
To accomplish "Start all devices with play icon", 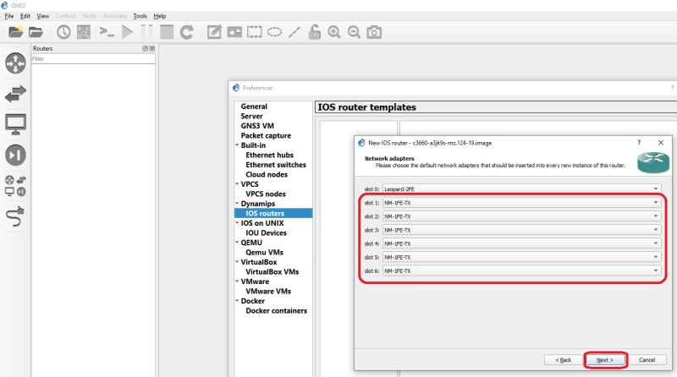I will [127, 32].
